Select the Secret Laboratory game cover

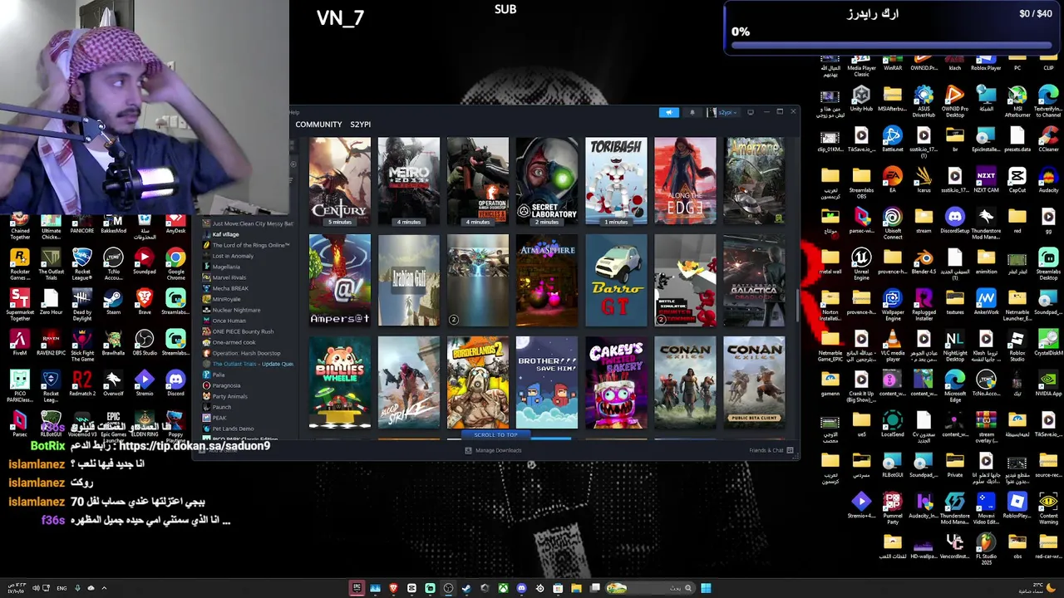point(547,181)
